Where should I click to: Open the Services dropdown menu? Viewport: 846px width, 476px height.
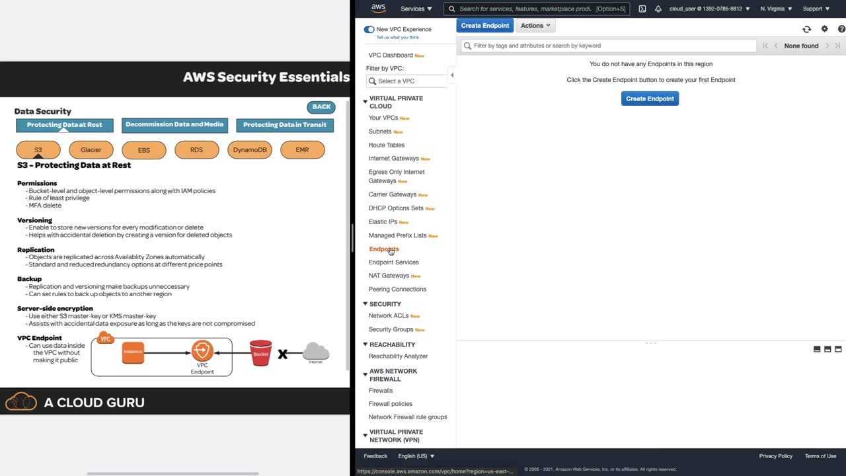pos(416,9)
